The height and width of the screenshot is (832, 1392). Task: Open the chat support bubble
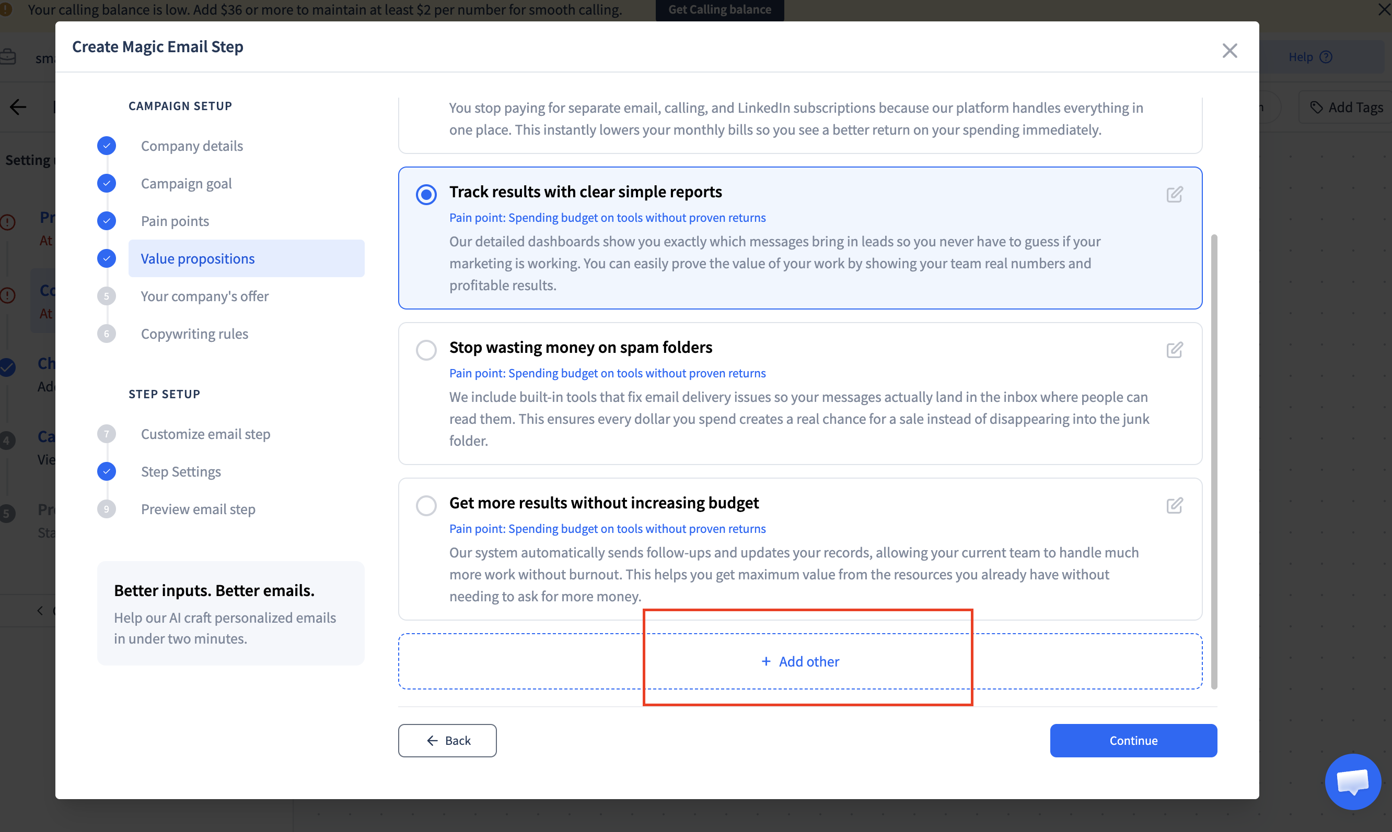point(1352,781)
